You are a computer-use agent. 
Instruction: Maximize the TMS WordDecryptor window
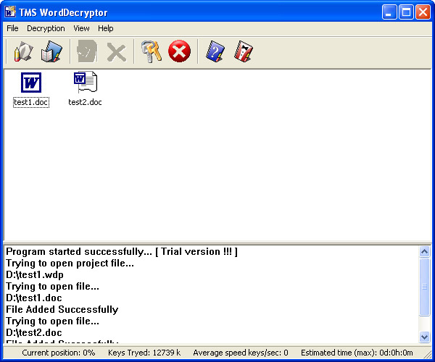(x=406, y=12)
